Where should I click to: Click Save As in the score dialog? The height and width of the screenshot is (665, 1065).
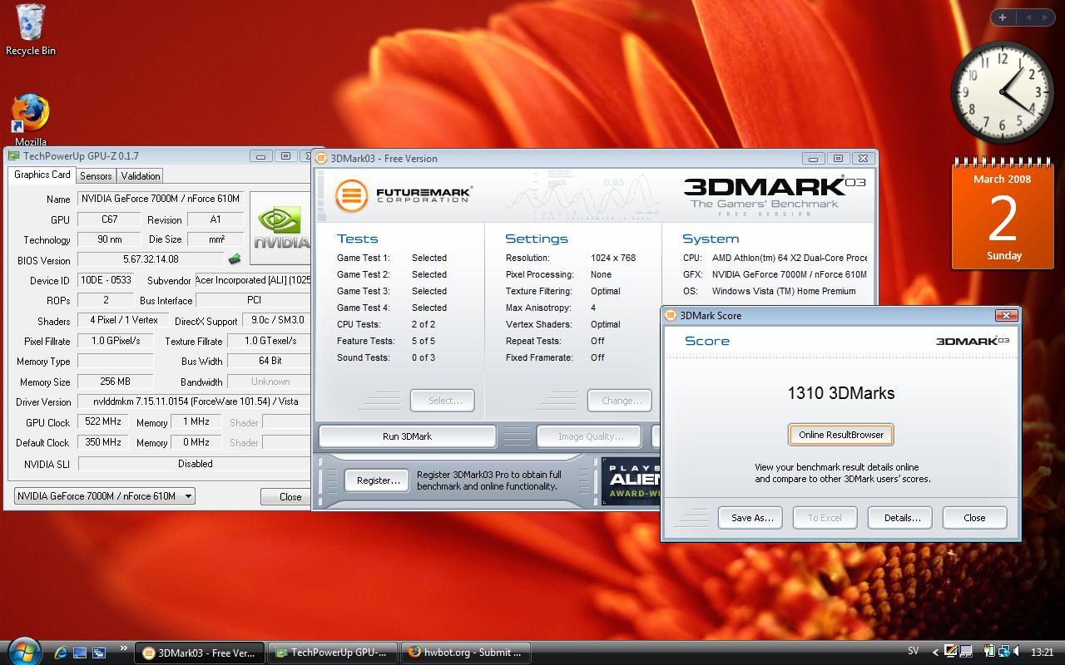tap(752, 518)
